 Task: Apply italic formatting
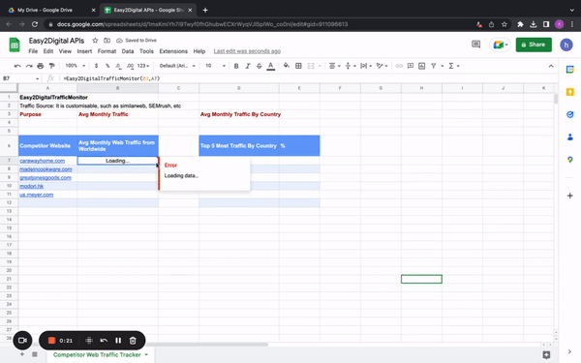pos(248,66)
